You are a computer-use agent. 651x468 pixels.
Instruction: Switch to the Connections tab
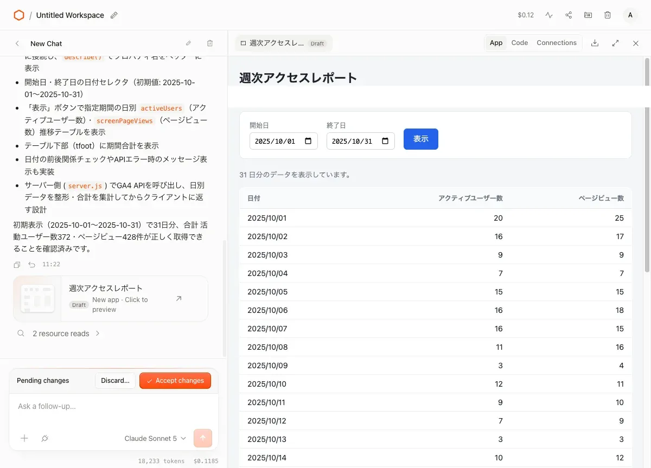click(x=557, y=43)
